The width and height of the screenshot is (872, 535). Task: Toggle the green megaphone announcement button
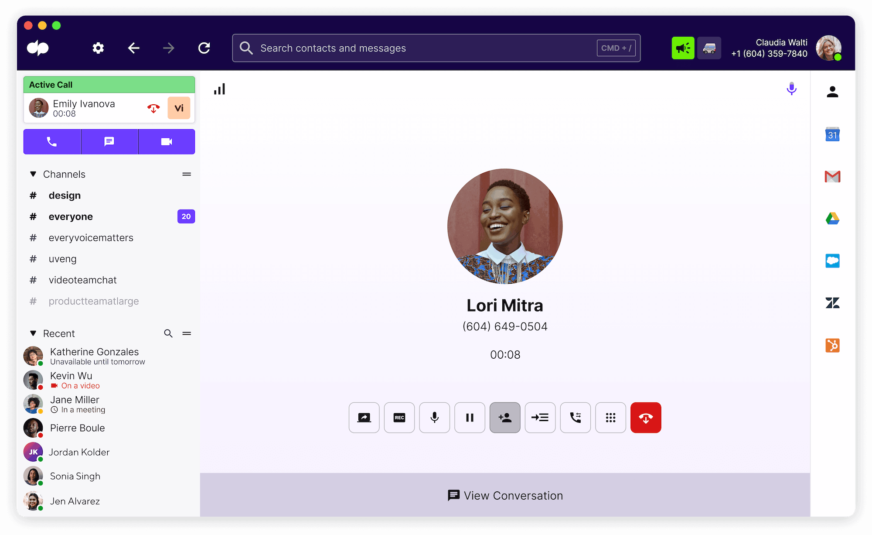click(x=683, y=48)
